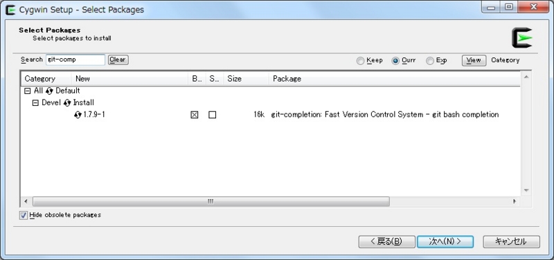Screen dimensions: 554x260
Task: Click the New column header
Action: [129, 79]
